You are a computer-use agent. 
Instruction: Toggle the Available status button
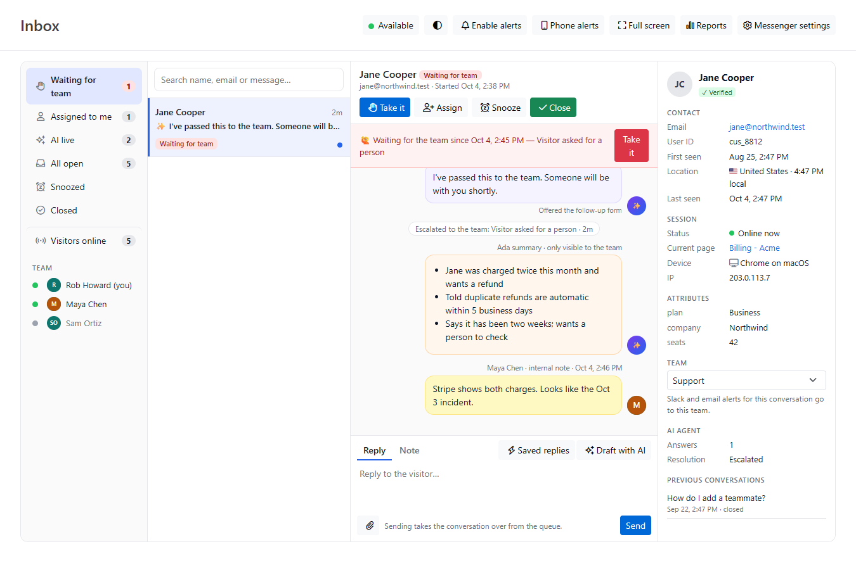(391, 25)
